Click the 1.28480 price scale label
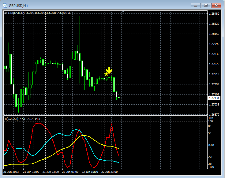The image size is (225, 178). [x=214, y=14]
